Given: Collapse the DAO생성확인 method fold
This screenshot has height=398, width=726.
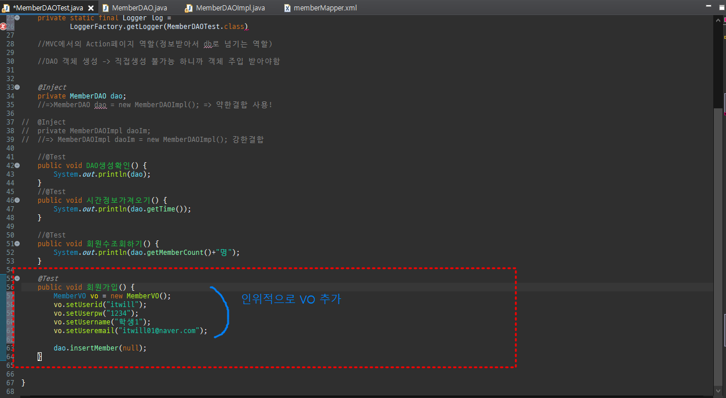Looking at the screenshot, I should [17, 166].
